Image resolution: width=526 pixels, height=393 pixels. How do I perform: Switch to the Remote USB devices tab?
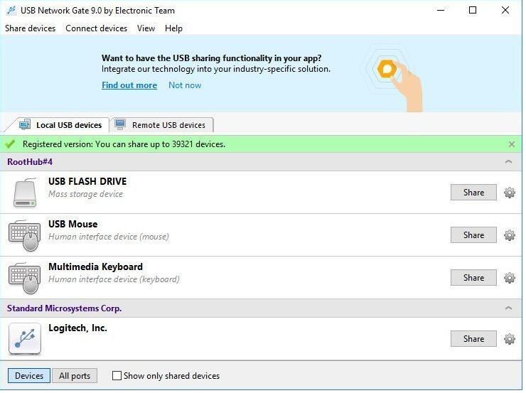[163, 126]
